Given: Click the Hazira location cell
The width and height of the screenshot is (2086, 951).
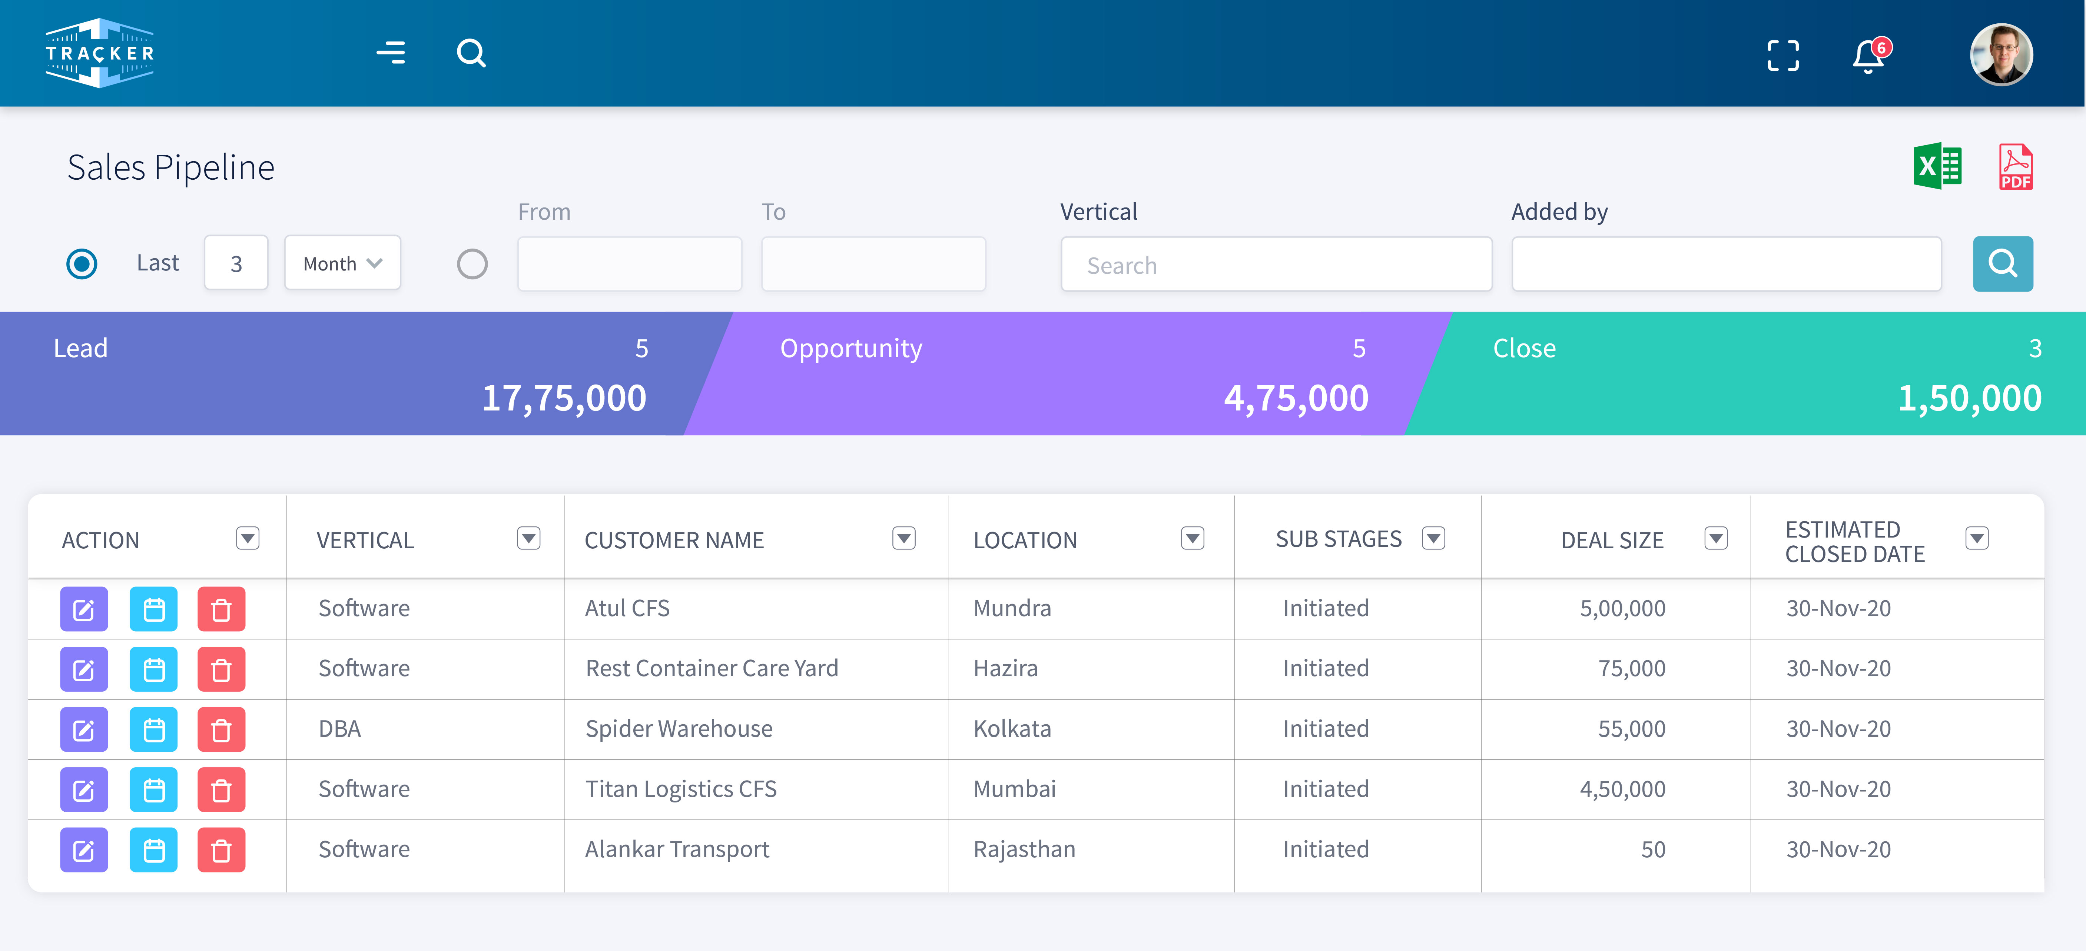Looking at the screenshot, I should point(1006,669).
